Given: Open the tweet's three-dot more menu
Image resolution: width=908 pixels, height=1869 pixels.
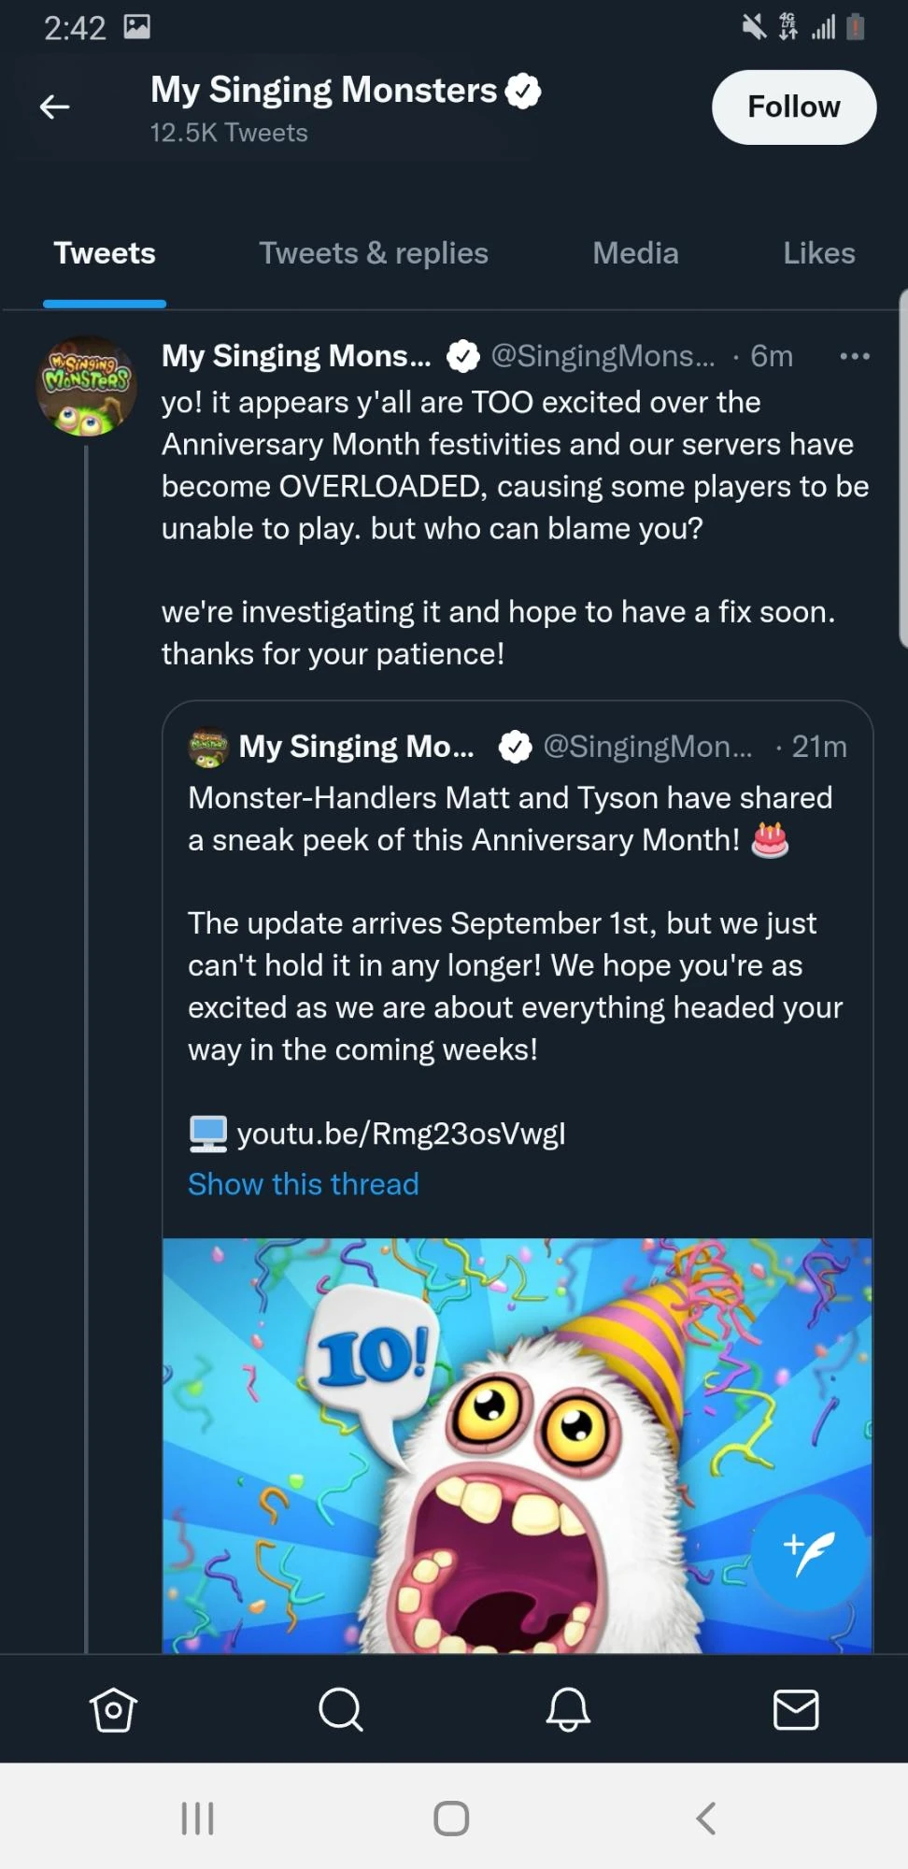Looking at the screenshot, I should (x=855, y=356).
